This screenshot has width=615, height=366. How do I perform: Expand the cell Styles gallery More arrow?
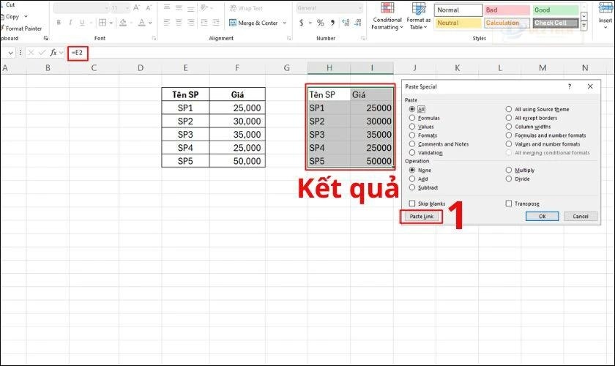(x=584, y=26)
